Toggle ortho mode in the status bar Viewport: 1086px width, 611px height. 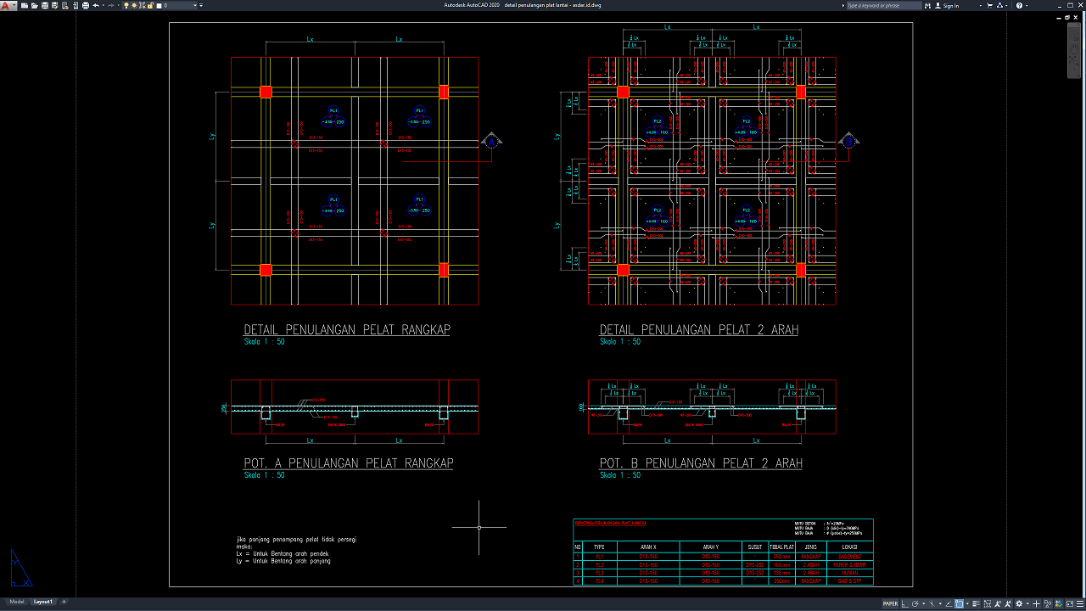click(905, 603)
